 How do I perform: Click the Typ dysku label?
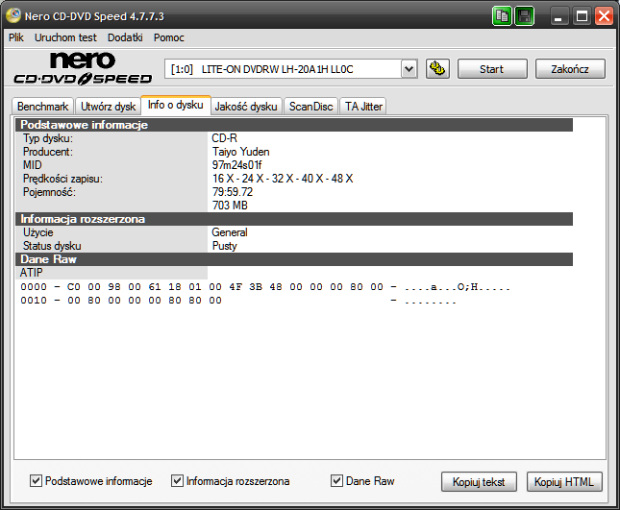[48, 138]
